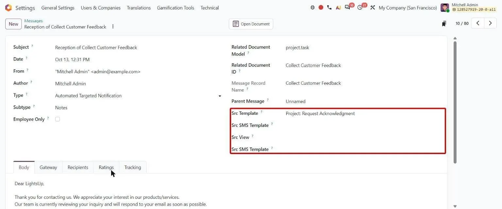
Task: Click the Message Record Name value field
Action: click(363, 83)
